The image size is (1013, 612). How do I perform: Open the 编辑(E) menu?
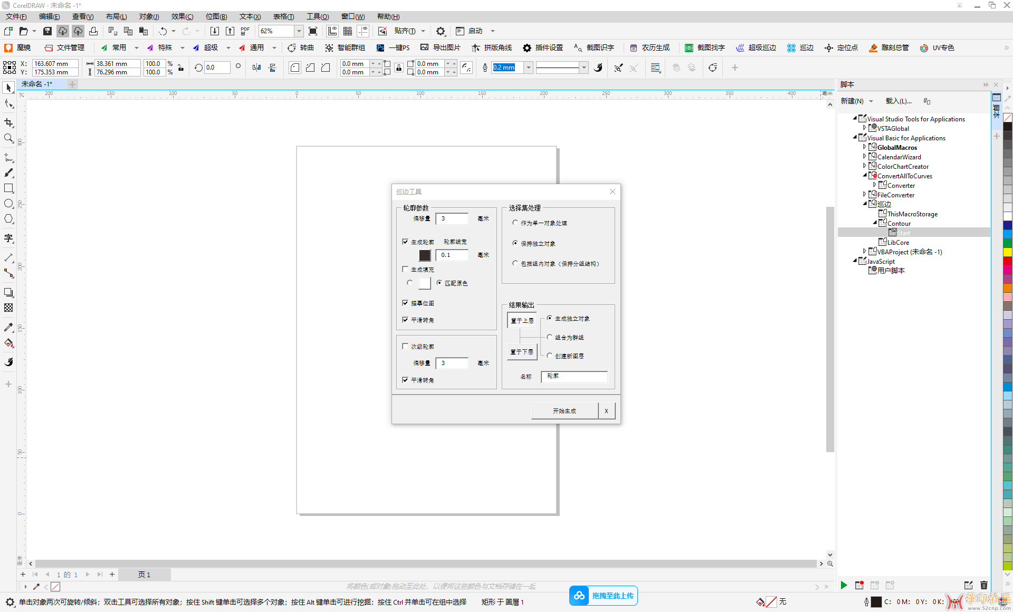(x=49, y=16)
